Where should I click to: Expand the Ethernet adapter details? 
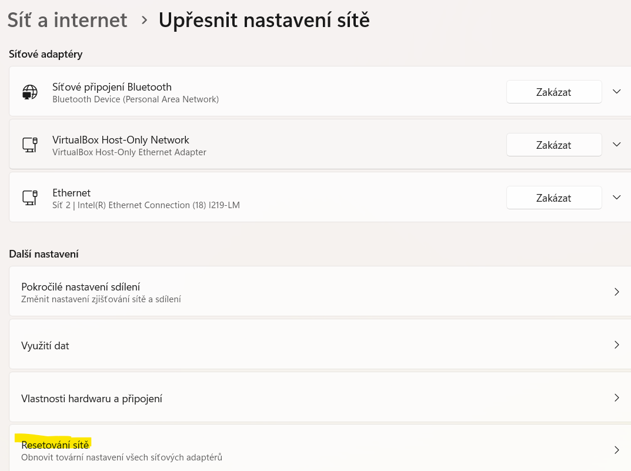pyautogui.click(x=616, y=198)
